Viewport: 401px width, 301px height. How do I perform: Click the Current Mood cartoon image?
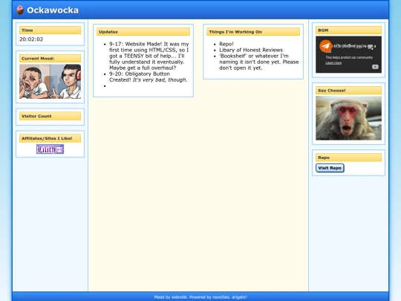point(50,82)
